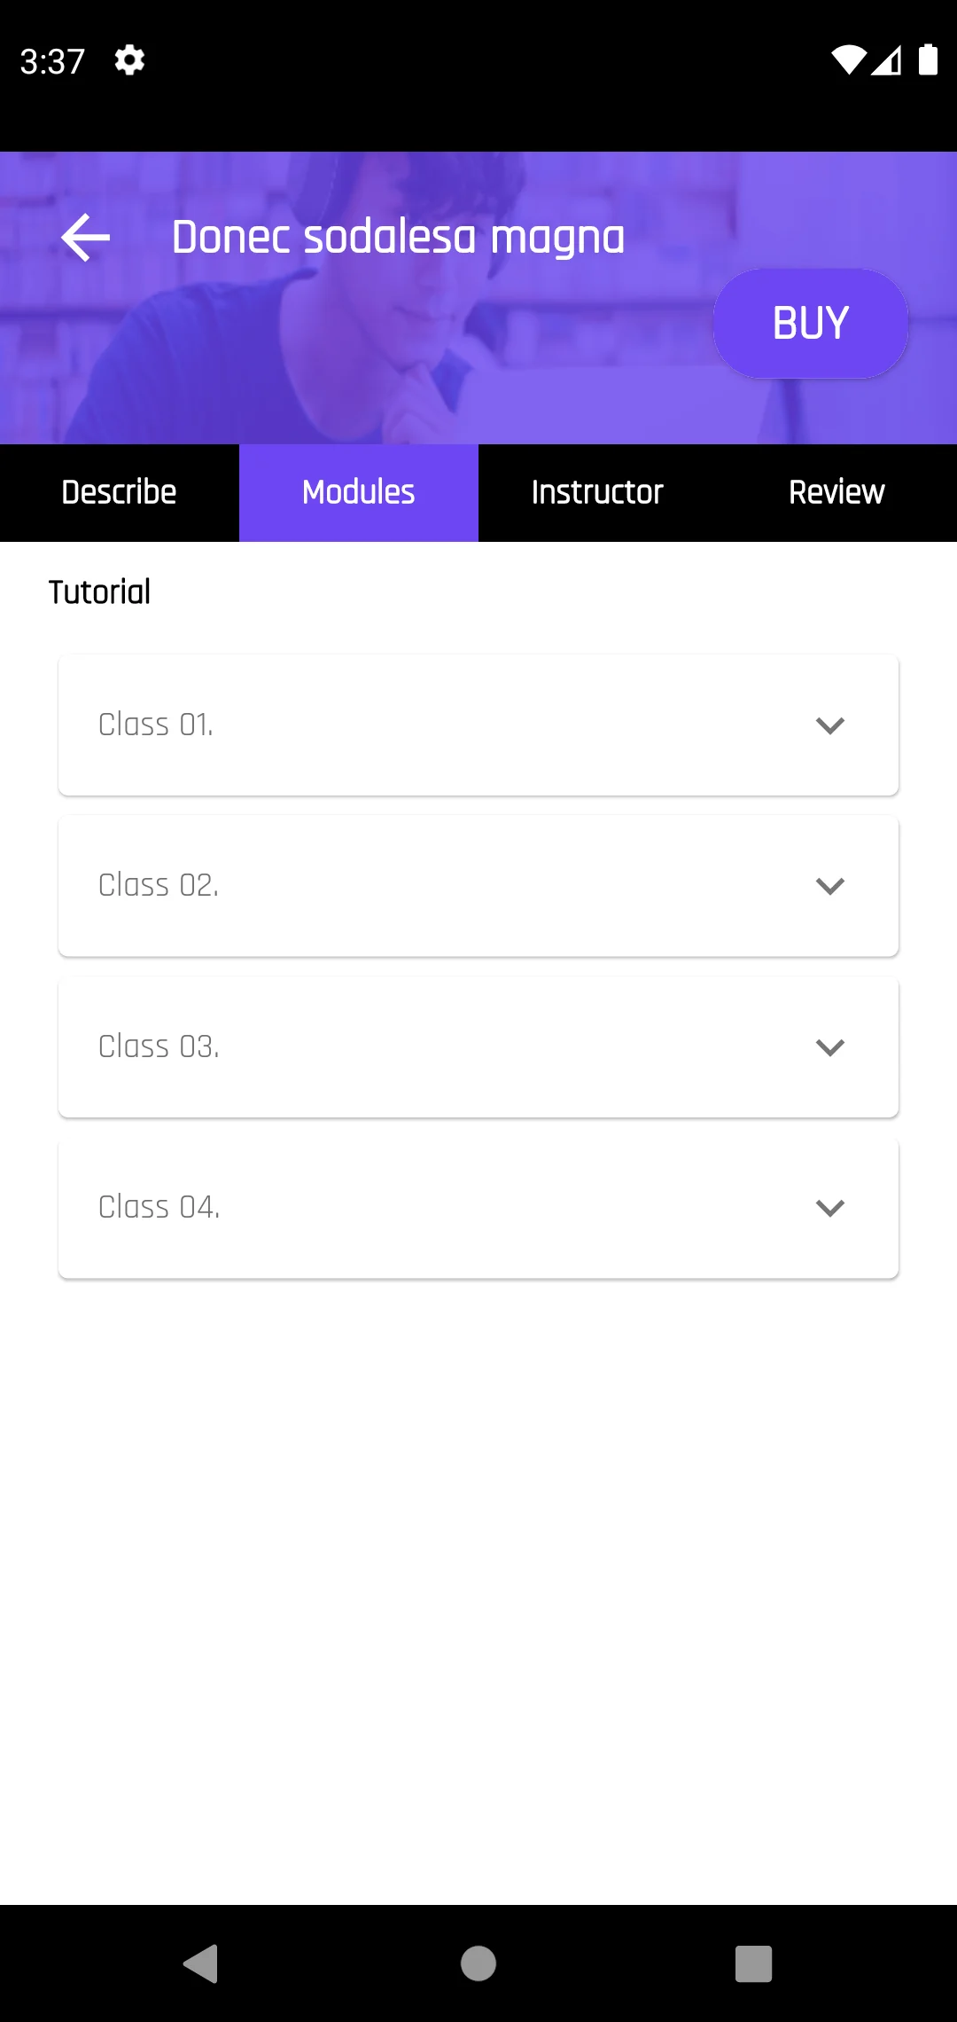Open settings gear in status bar
The height and width of the screenshot is (2022, 957).
[x=129, y=60]
